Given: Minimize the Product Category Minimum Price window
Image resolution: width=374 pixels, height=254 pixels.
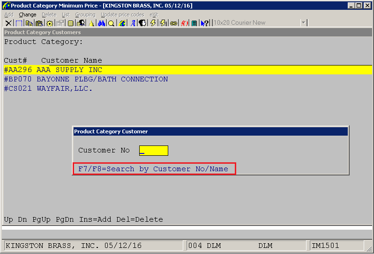Looking at the screenshot, I should 351,6.
